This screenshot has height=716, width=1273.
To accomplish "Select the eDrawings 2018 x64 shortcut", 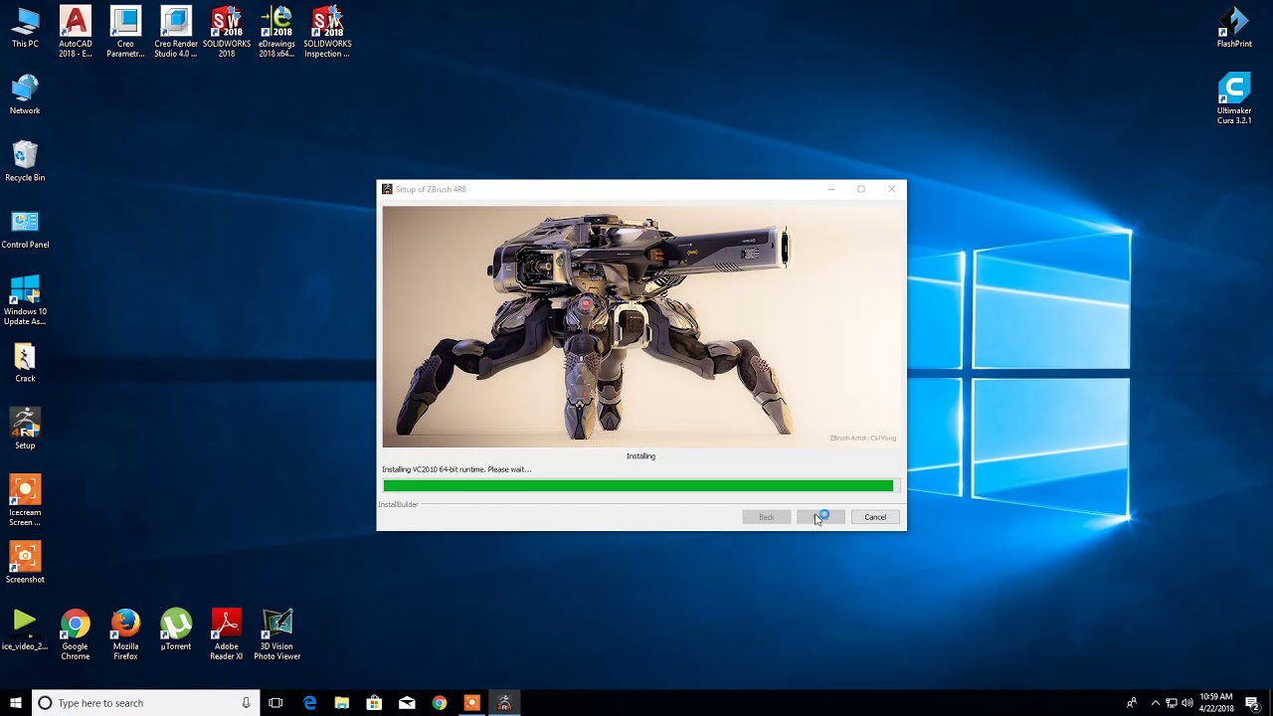I will [276, 32].
